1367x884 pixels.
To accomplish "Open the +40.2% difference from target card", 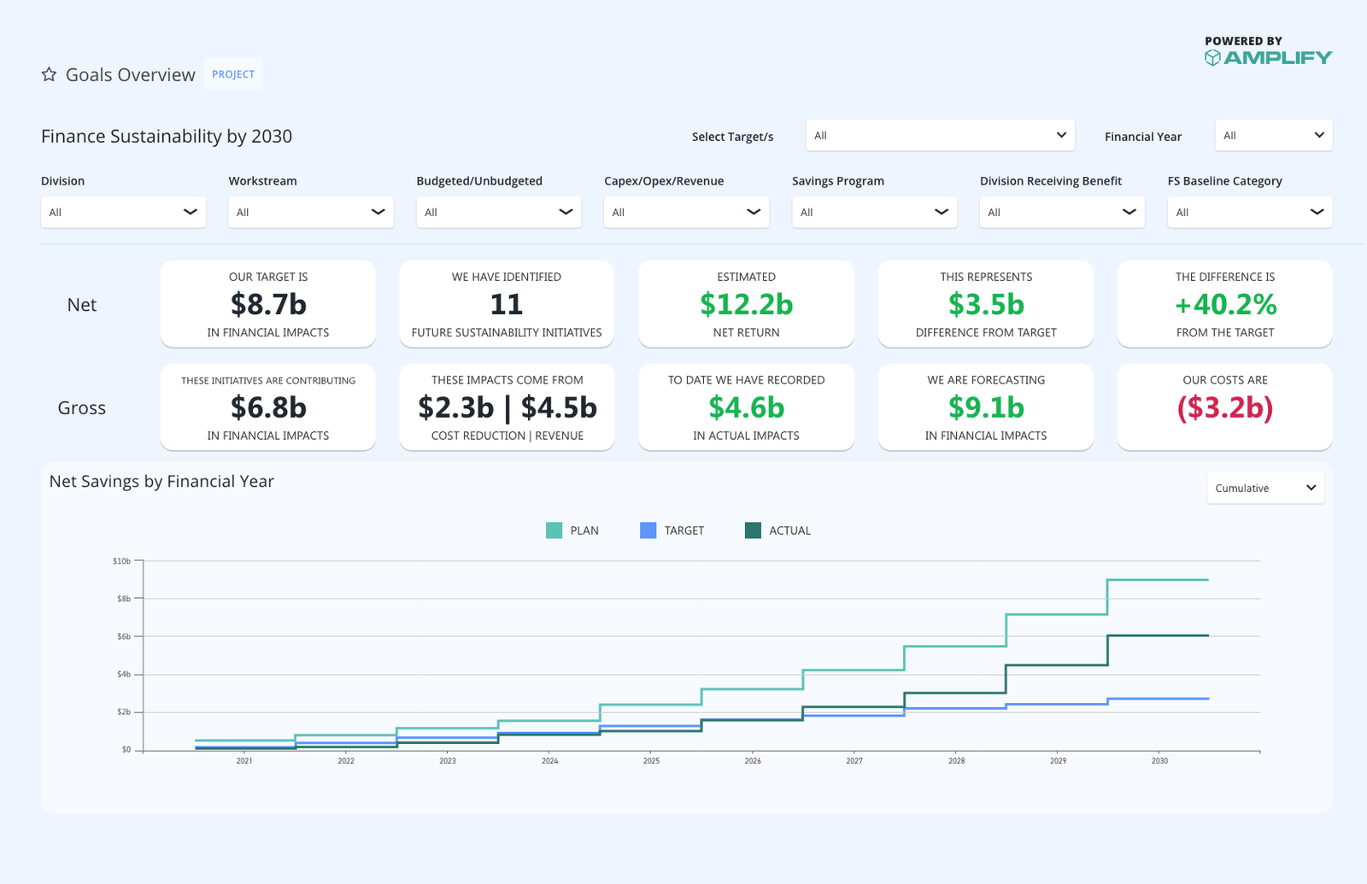I will pyautogui.click(x=1224, y=304).
